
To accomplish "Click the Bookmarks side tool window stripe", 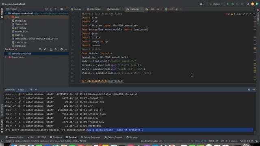I will click(2, 126).
